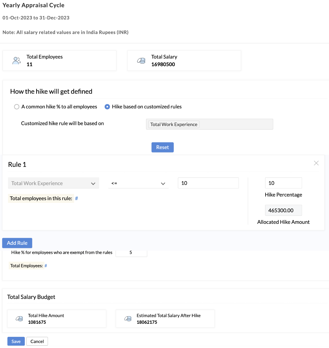Open the Total Work Experience rule dropdown

54,183
